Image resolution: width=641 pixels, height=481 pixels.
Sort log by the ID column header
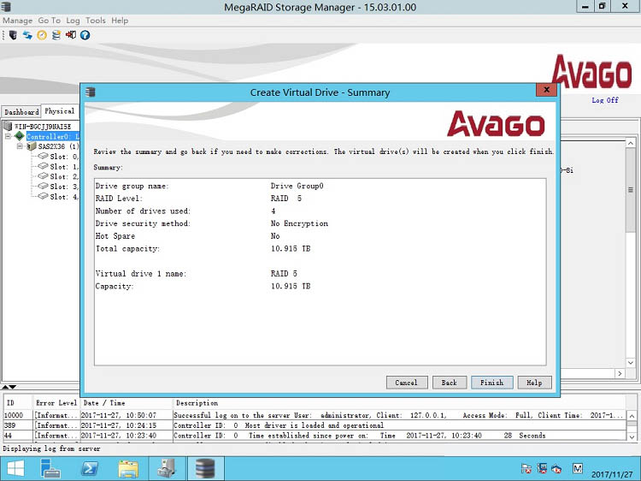tap(18, 403)
